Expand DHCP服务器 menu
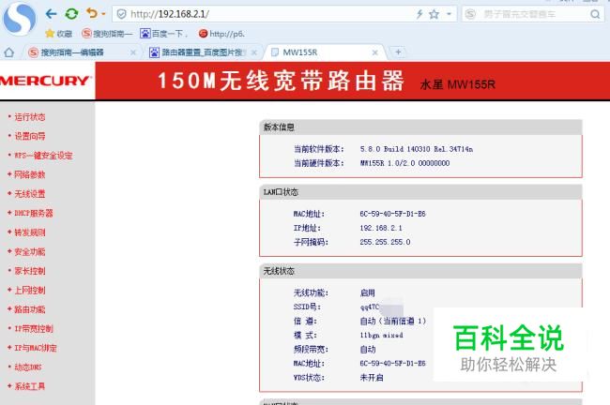 [34, 213]
